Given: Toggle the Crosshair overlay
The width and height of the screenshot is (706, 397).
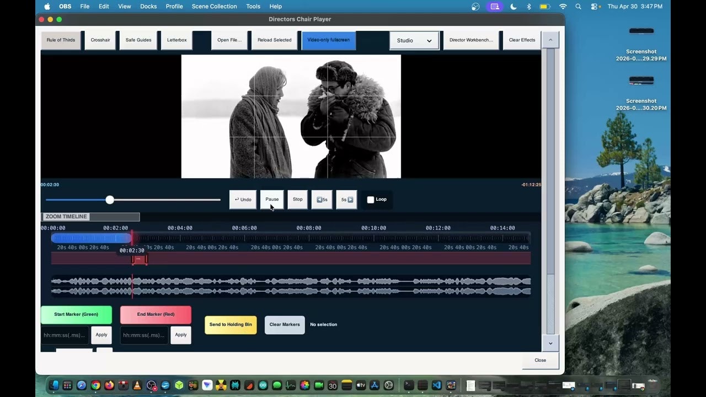Looking at the screenshot, I should (x=100, y=40).
